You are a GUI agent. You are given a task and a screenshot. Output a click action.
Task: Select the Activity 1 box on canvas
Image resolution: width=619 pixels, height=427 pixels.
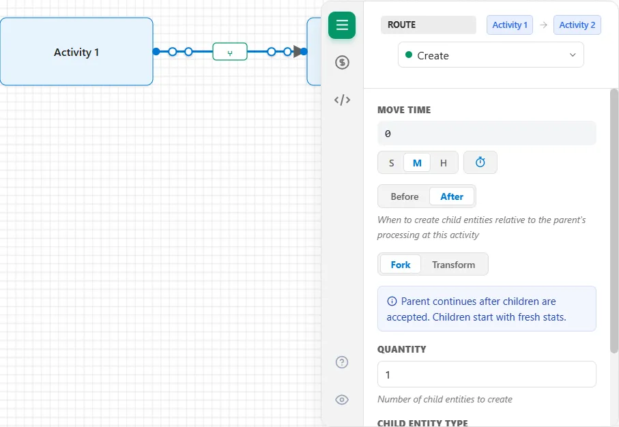[x=76, y=51]
